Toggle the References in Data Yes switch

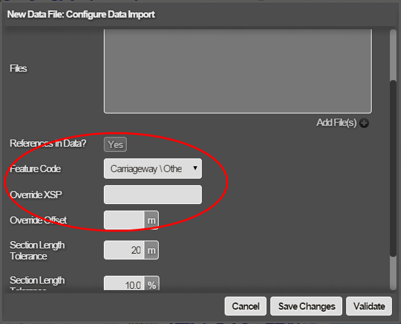click(115, 145)
